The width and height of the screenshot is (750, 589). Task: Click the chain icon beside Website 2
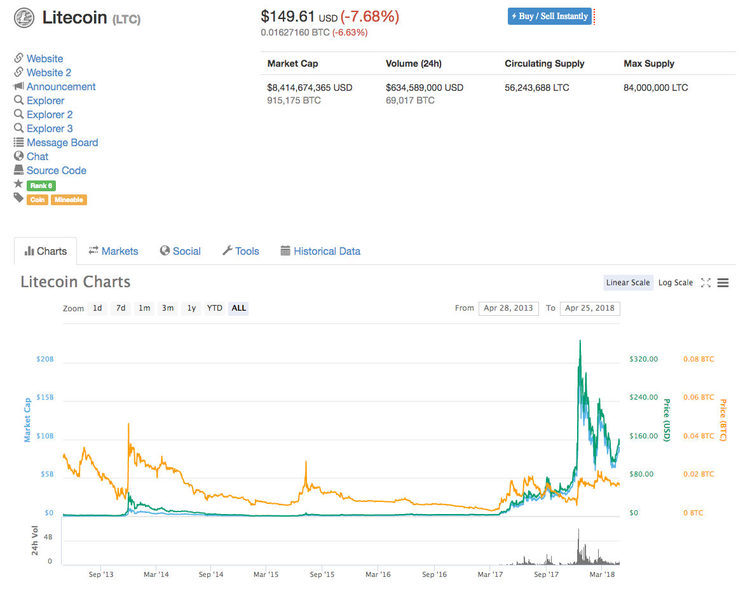pos(18,72)
